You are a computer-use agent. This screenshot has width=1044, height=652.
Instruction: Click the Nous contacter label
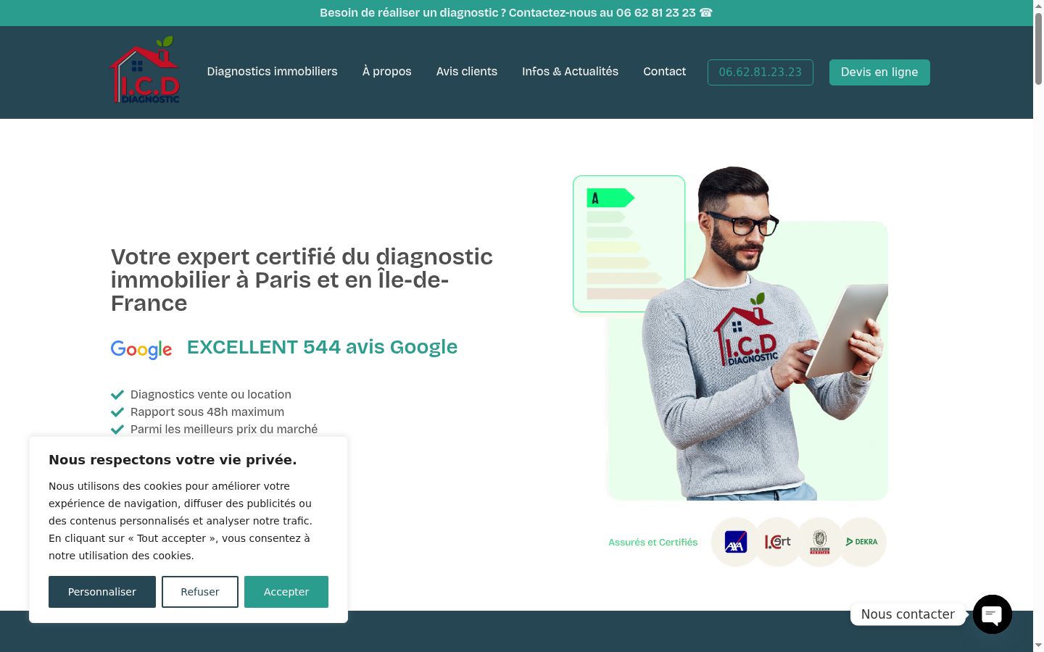click(908, 614)
